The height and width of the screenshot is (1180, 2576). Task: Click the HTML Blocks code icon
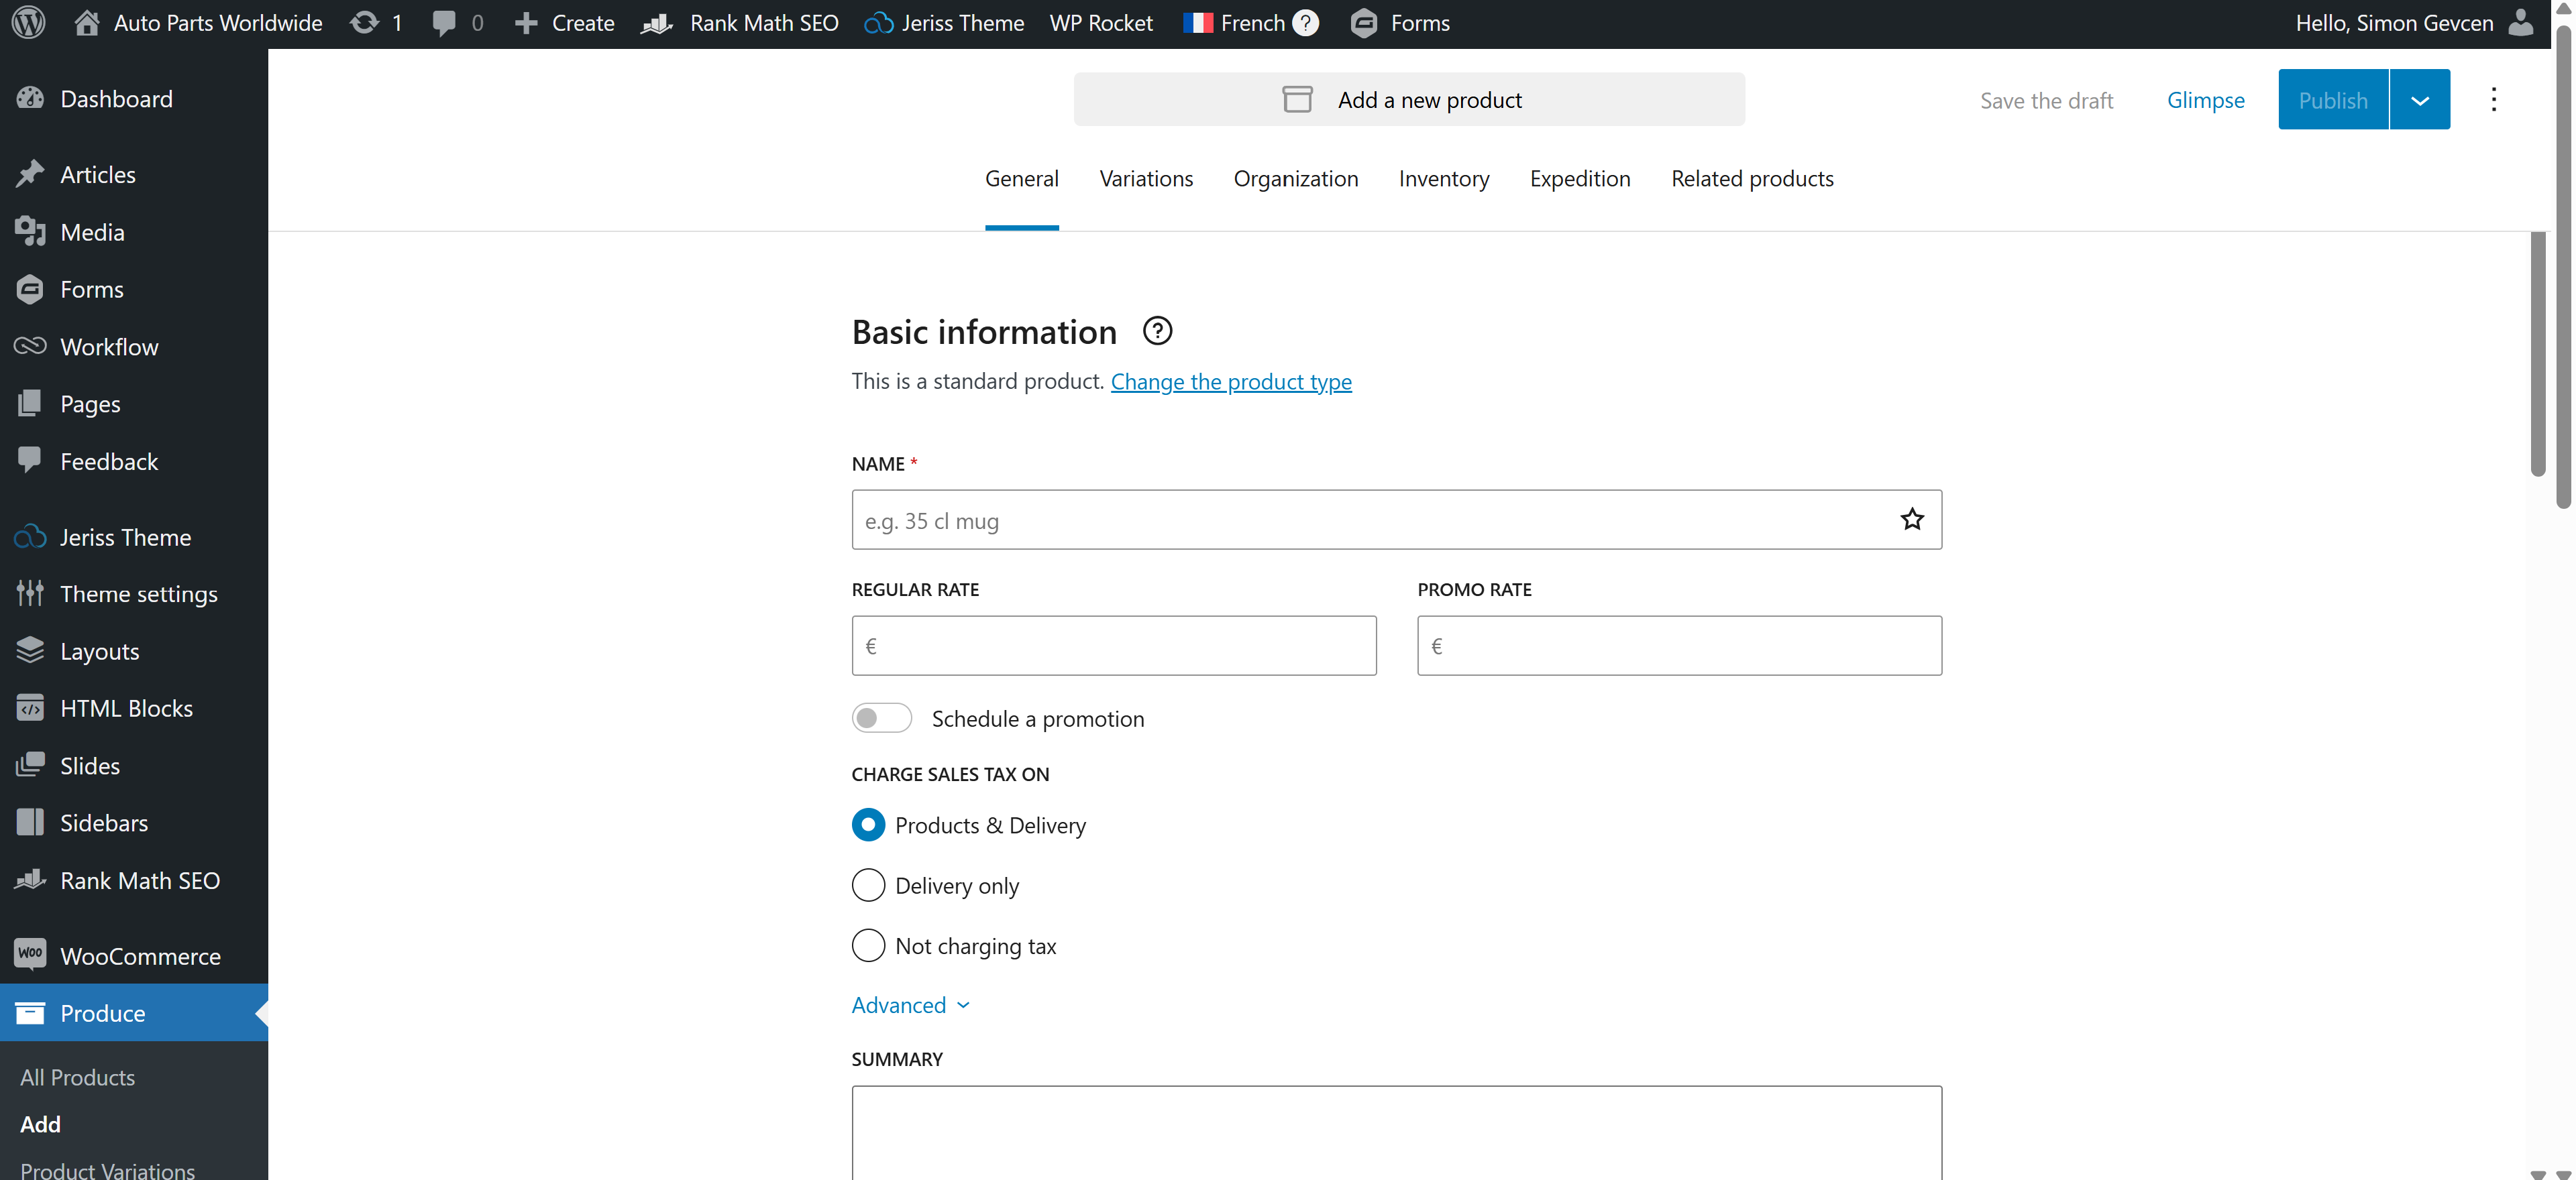[30, 707]
